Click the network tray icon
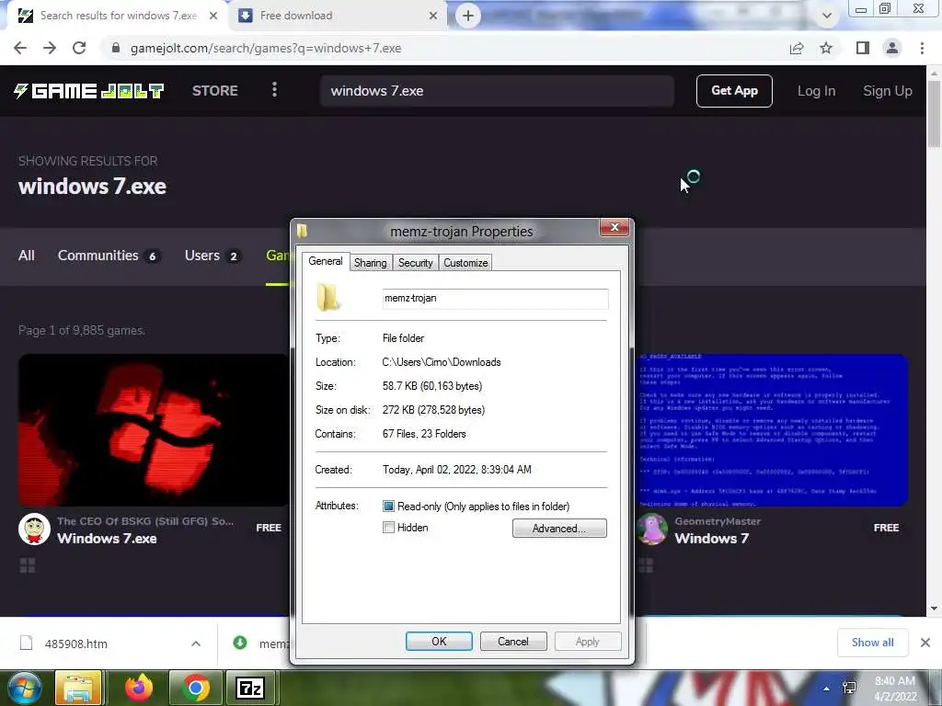Image resolution: width=942 pixels, height=706 pixels. (x=849, y=688)
